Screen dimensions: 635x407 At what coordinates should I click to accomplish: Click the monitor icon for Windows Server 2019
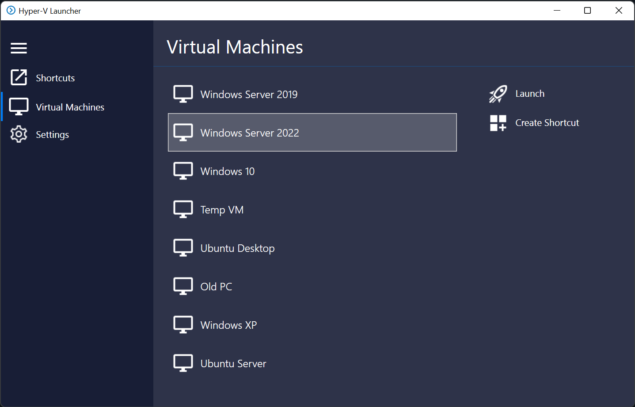pos(183,94)
